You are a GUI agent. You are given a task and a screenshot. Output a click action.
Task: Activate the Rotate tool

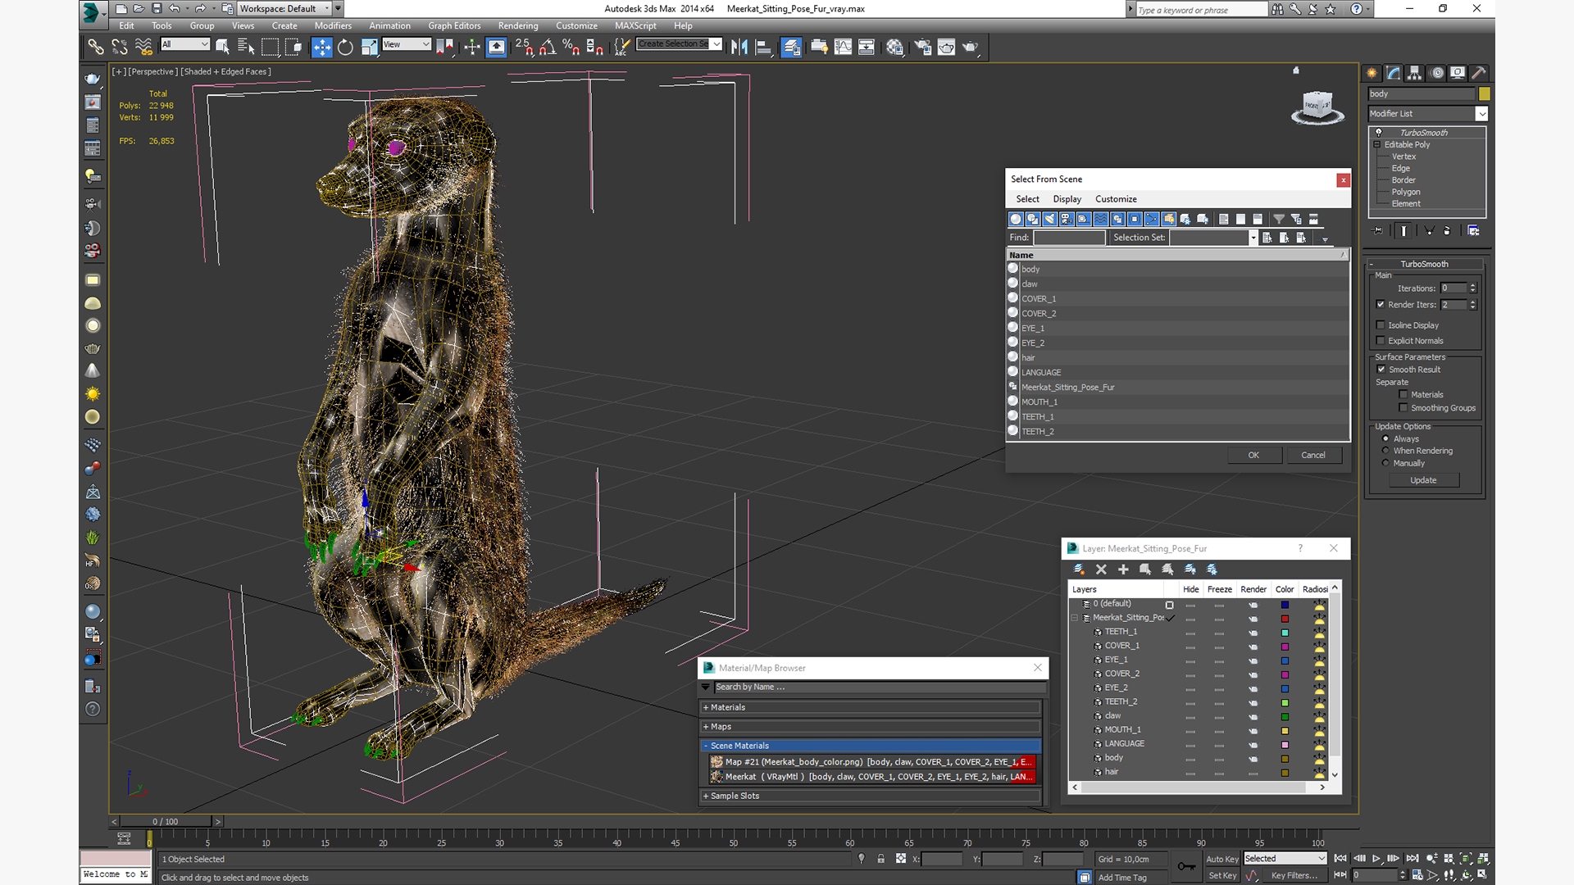345,48
